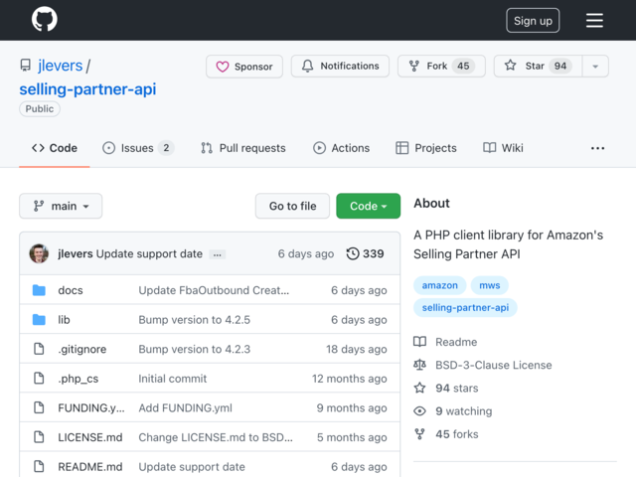This screenshot has height=477, width=636.
Task: Click the docs folder icon
Action: (39, 291)
